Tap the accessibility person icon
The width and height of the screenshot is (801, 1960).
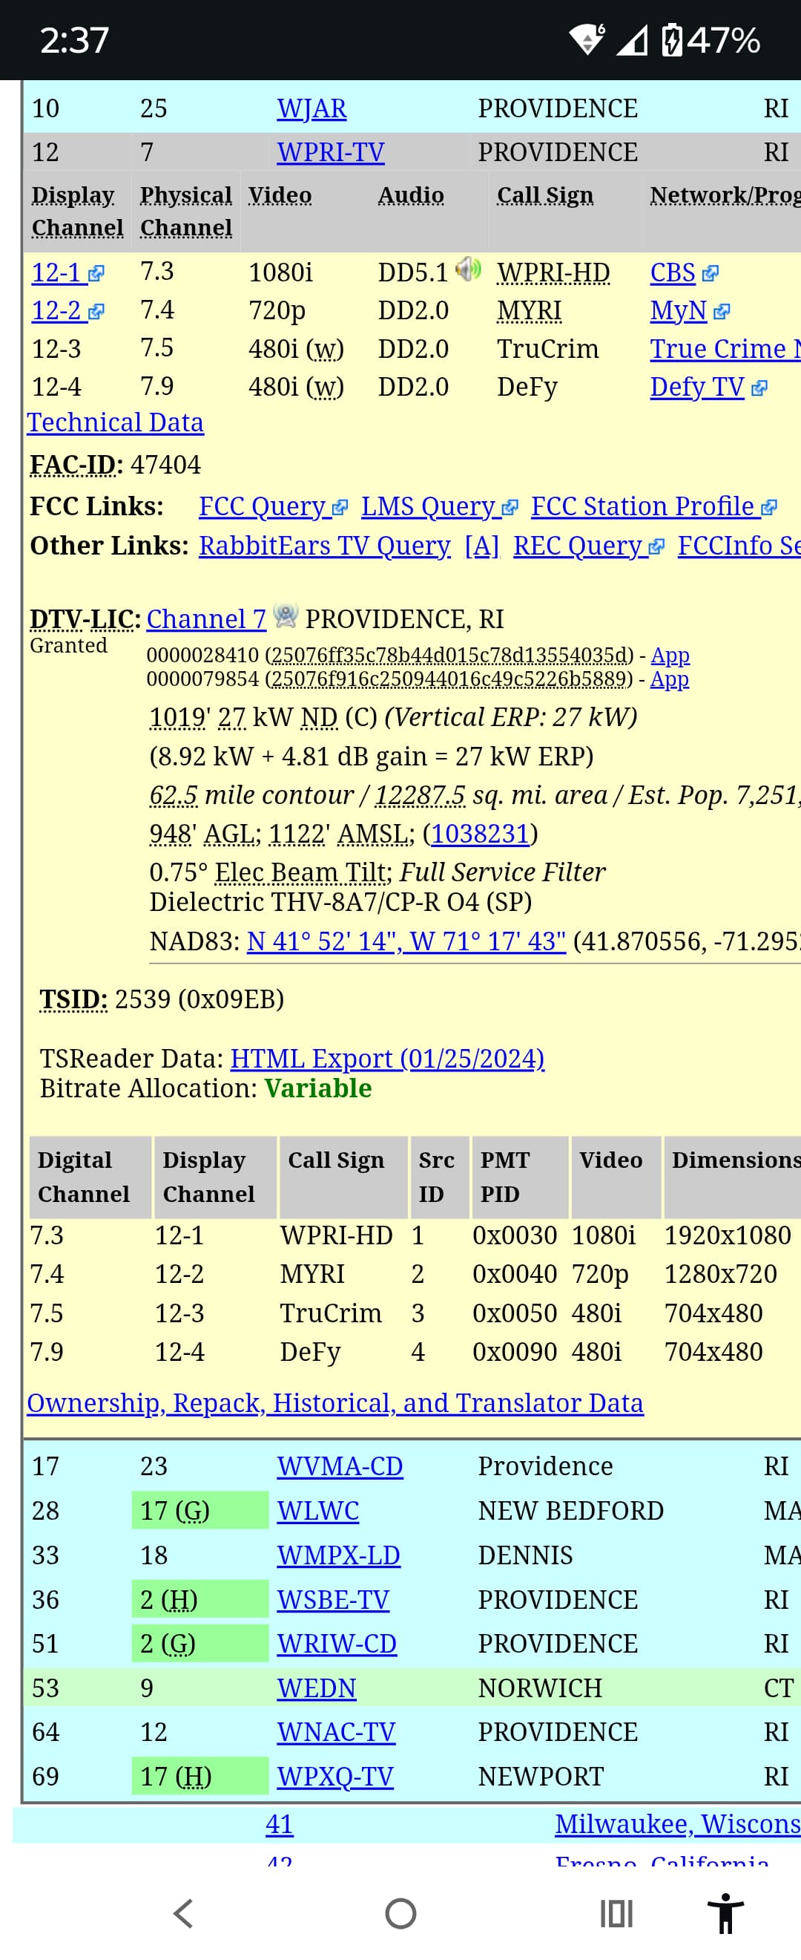click(725, 1912)
